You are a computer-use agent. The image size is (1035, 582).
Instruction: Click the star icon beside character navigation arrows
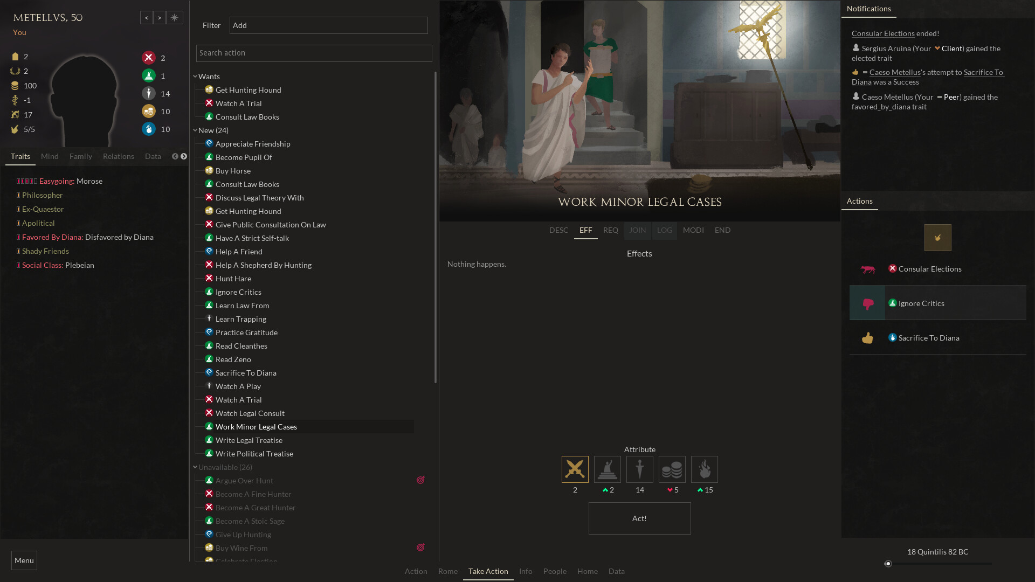tap(174, 17)
